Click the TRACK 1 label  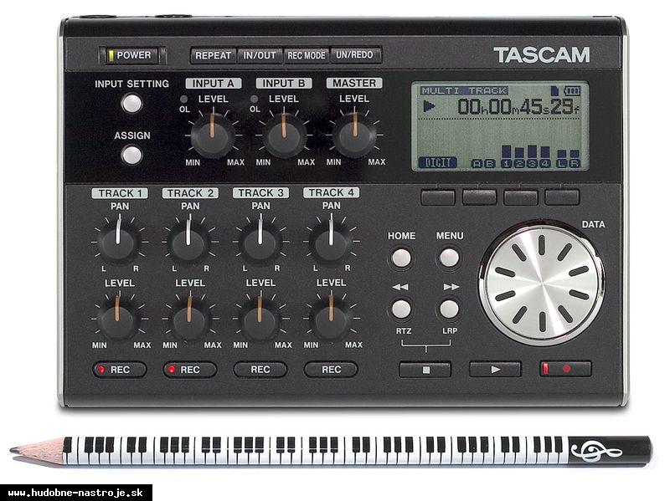pos(120,193)
